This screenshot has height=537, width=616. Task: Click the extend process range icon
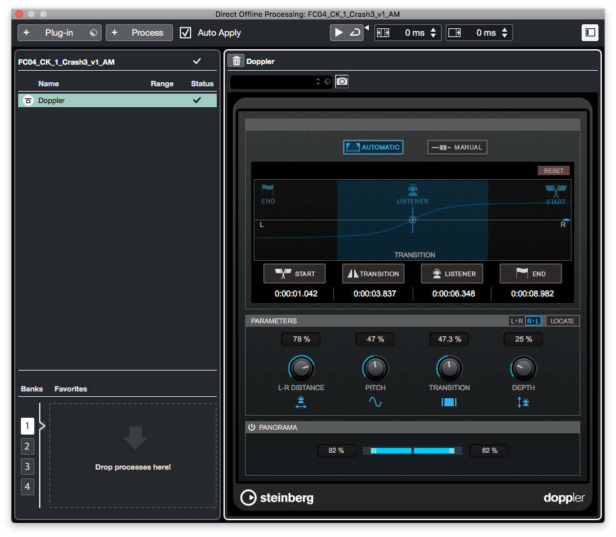click(x=383, y=32)
